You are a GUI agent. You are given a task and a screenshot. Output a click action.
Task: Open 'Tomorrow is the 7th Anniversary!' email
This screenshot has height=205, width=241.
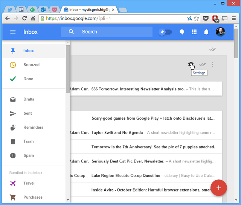coord(146,147)
